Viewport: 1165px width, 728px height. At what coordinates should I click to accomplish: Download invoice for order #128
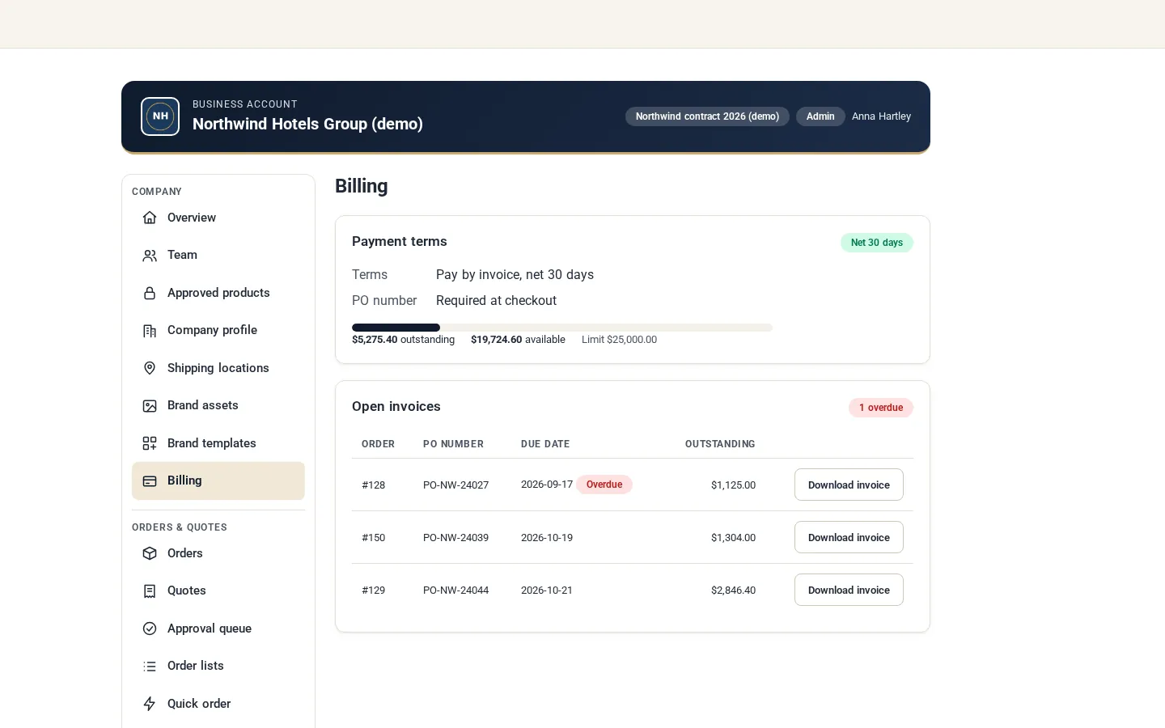[849, 485]
